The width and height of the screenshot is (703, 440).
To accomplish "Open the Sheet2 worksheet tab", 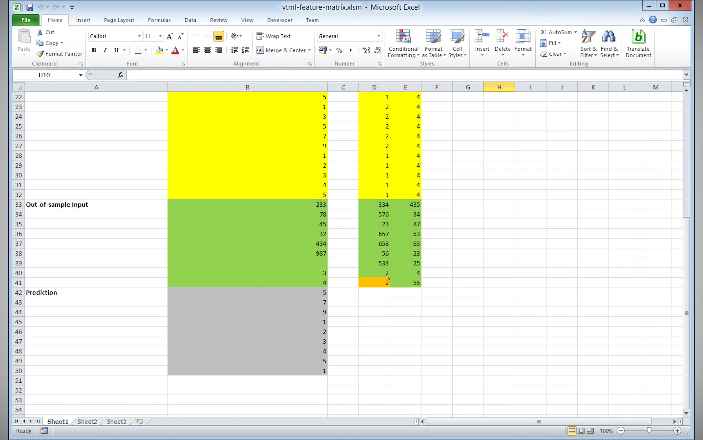I will click(x=87, y=421).
